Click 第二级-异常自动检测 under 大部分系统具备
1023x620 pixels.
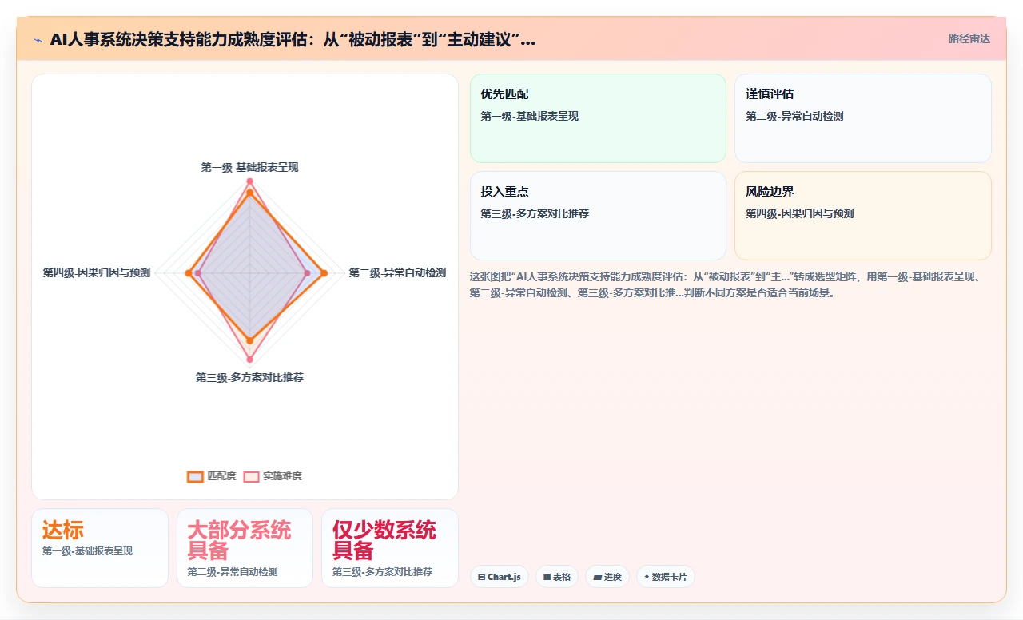tap(233, 572)
